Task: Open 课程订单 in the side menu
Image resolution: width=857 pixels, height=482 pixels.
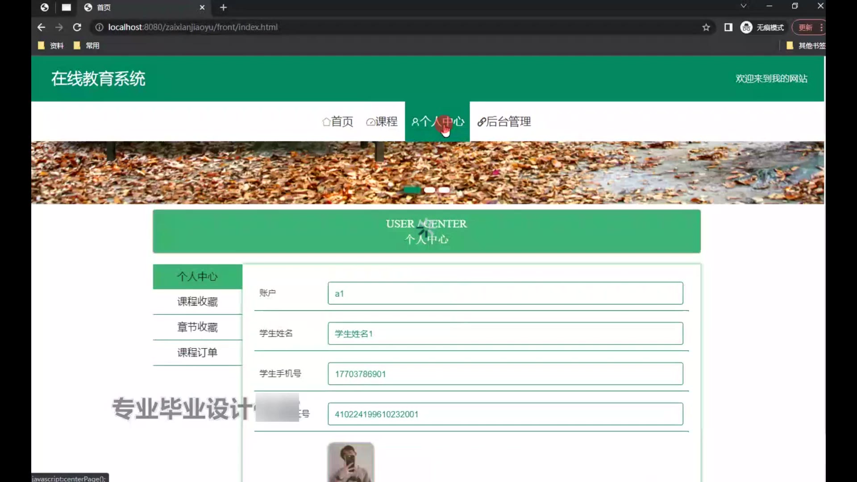Action: (197, 353)
